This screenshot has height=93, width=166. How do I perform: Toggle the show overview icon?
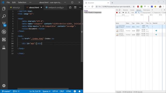[139, 13]
